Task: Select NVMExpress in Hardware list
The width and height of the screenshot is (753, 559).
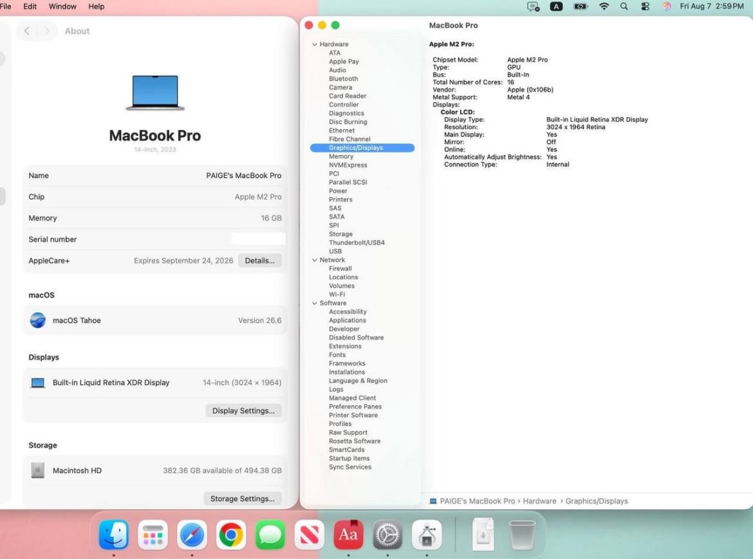Action: (x=348, y=165)
